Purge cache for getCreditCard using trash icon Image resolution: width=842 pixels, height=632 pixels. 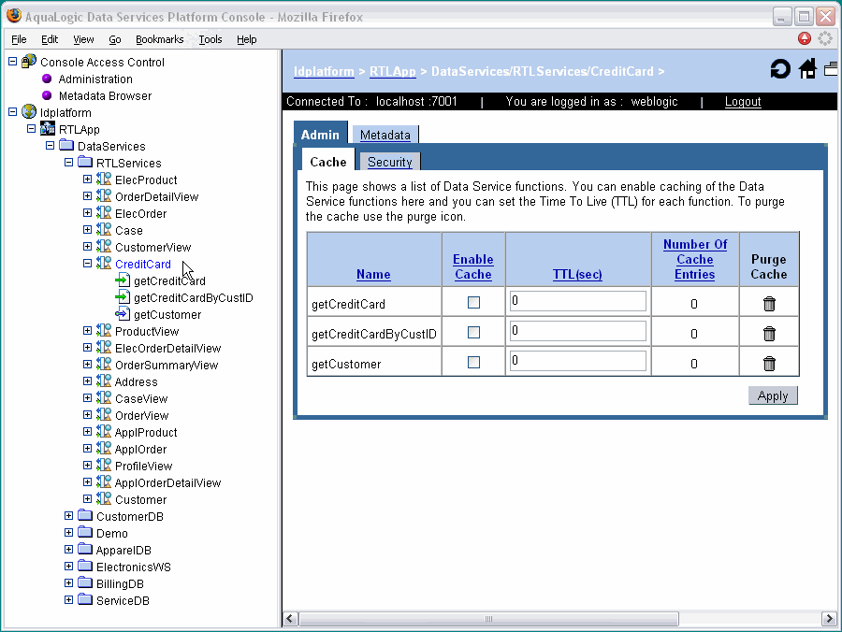coord(769,304)
